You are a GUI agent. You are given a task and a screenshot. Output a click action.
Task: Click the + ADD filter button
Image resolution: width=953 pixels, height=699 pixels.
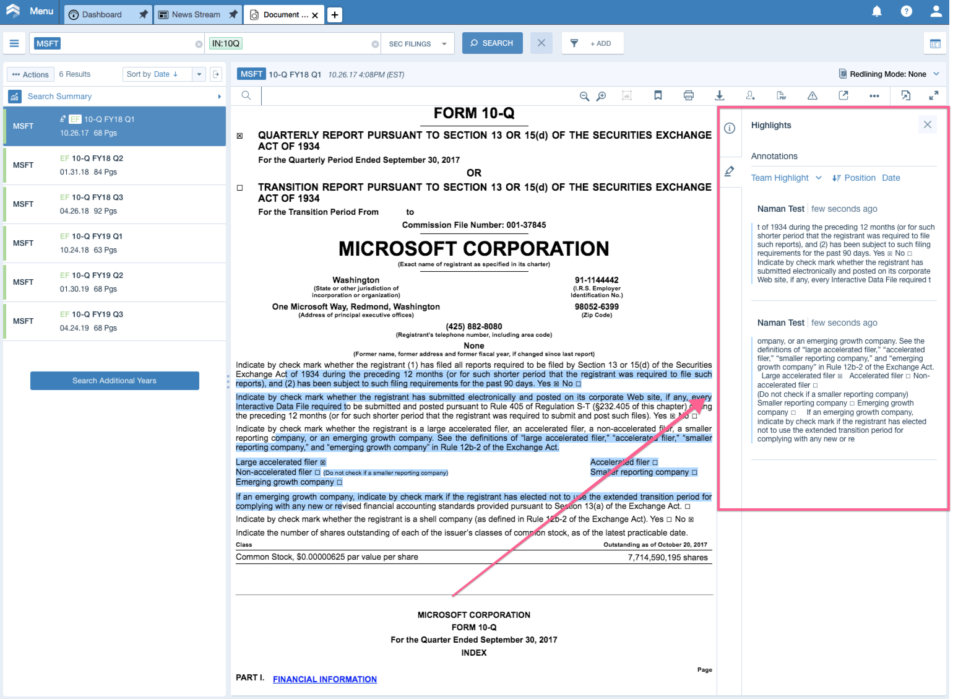[593, 43]
